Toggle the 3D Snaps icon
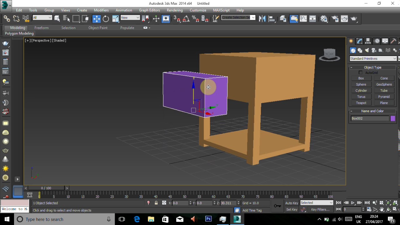The image size is (400, 225). click(177, 19)
